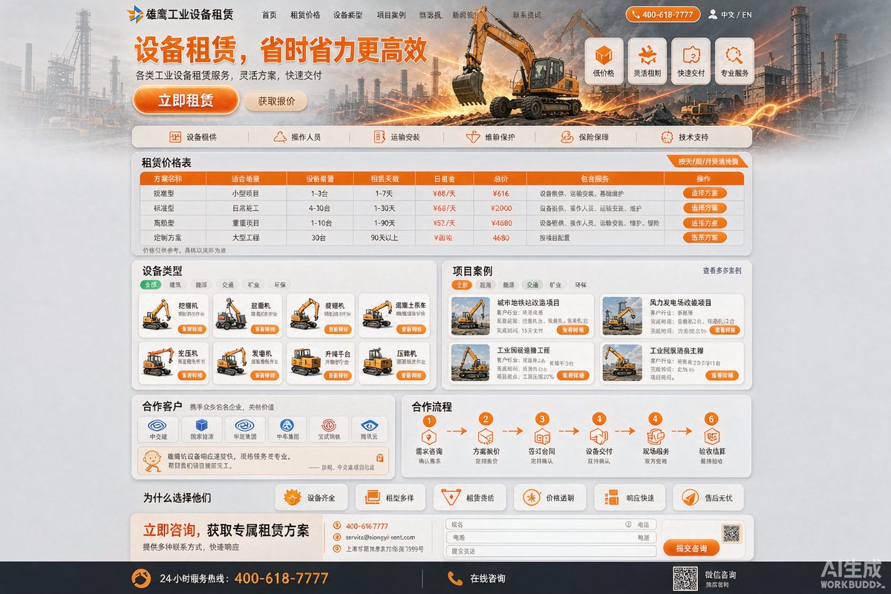Open the 灵活租期 feature icon card
Screen dimensions: 891x594
coord(647,59)
